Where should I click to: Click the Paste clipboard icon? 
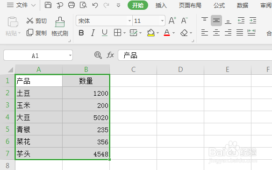click(x=13, y=22)
